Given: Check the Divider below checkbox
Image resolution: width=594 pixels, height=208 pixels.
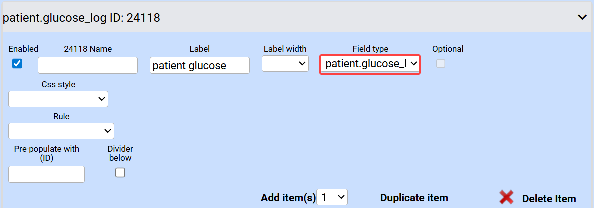Looking at the screenshot, I should [x=120, y=173].
